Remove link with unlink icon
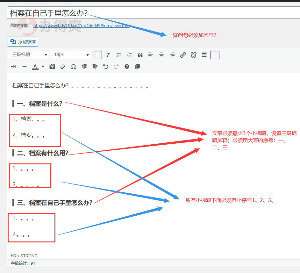300x273 pixels. click(193, 55)
